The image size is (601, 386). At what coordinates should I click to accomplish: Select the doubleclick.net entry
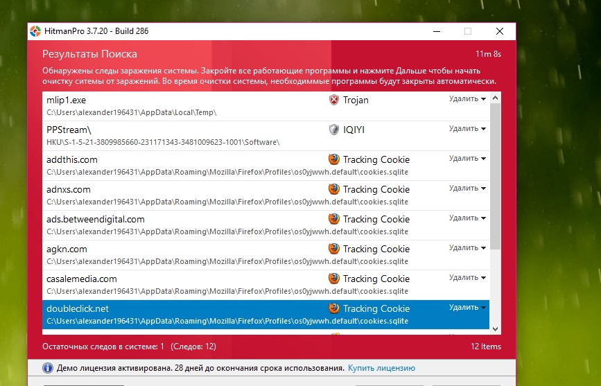pos(266,315)
